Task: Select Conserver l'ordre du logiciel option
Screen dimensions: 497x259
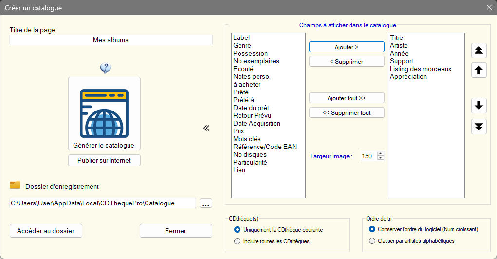Action: point(372,229)
